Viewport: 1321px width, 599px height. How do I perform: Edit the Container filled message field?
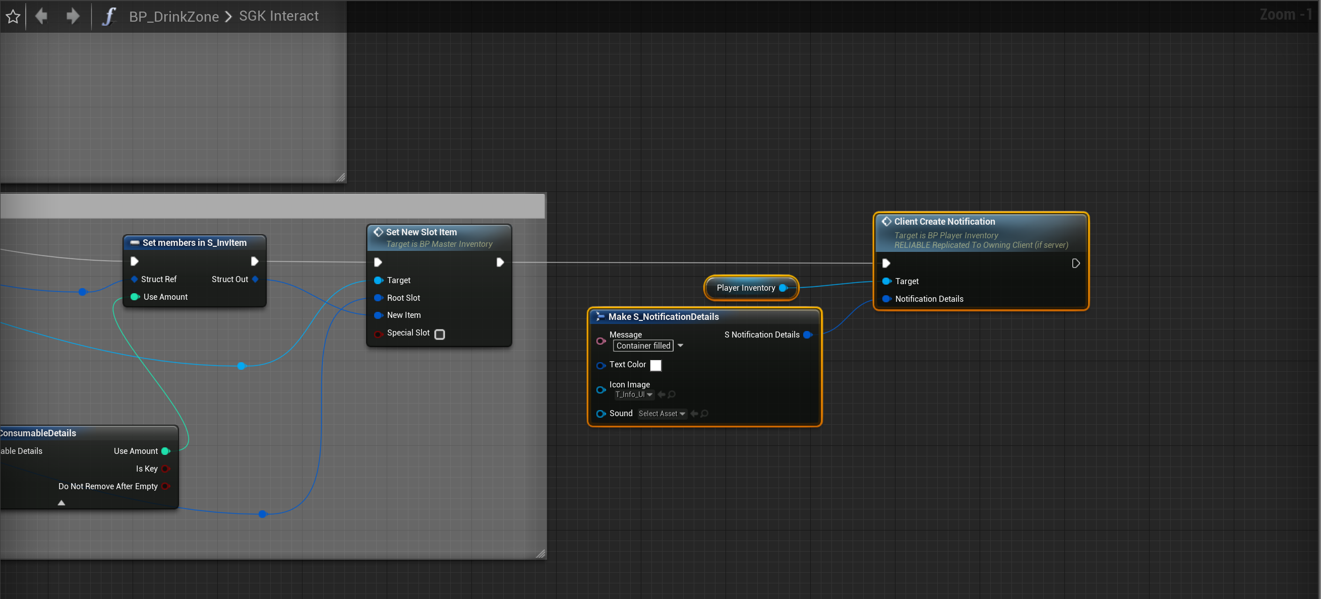click(642, 346)
